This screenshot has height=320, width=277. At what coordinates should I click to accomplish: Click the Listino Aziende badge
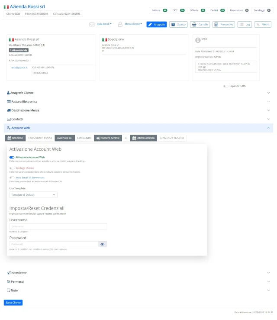point(19,50)
